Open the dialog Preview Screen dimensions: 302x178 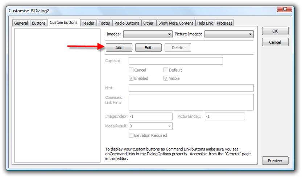(x=275, y=161)
